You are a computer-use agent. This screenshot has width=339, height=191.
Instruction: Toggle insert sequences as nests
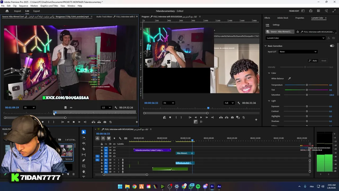coord(97,138)
